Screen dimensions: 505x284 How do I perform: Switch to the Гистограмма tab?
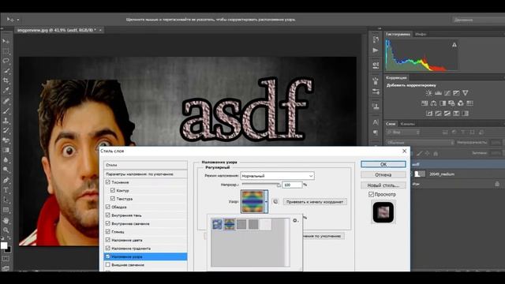click(398, 34)
